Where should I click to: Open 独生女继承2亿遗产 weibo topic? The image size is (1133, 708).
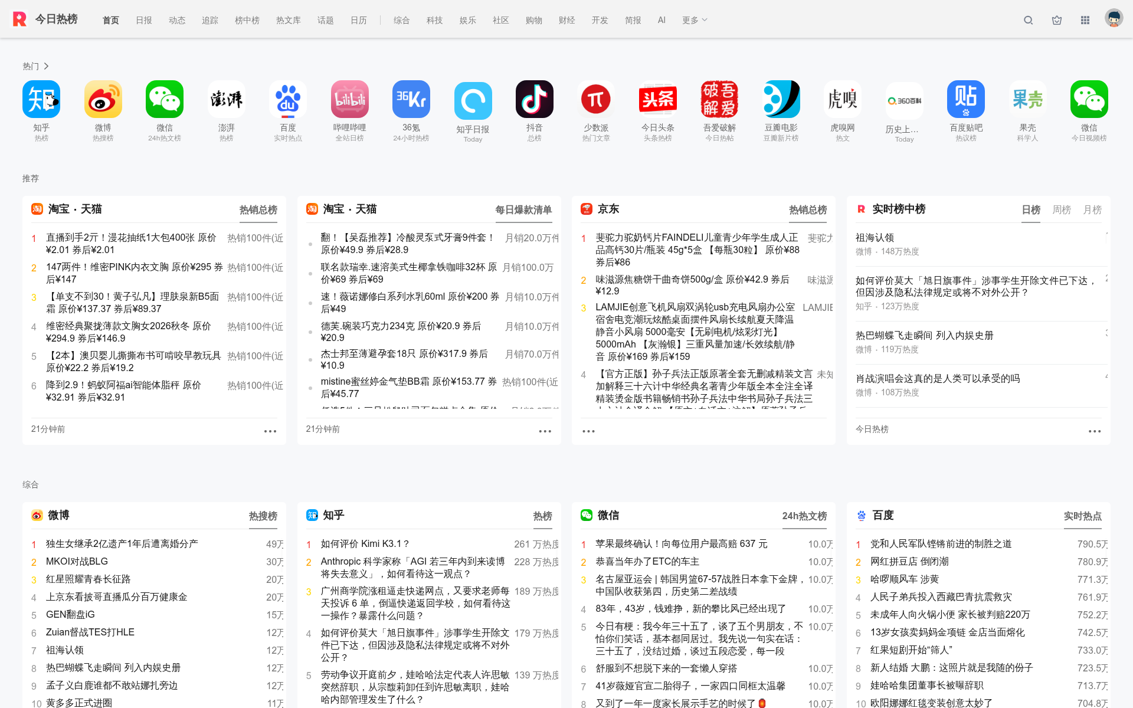coord(122,544)
